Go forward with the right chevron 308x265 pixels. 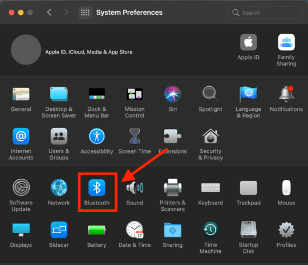(66, 13)
